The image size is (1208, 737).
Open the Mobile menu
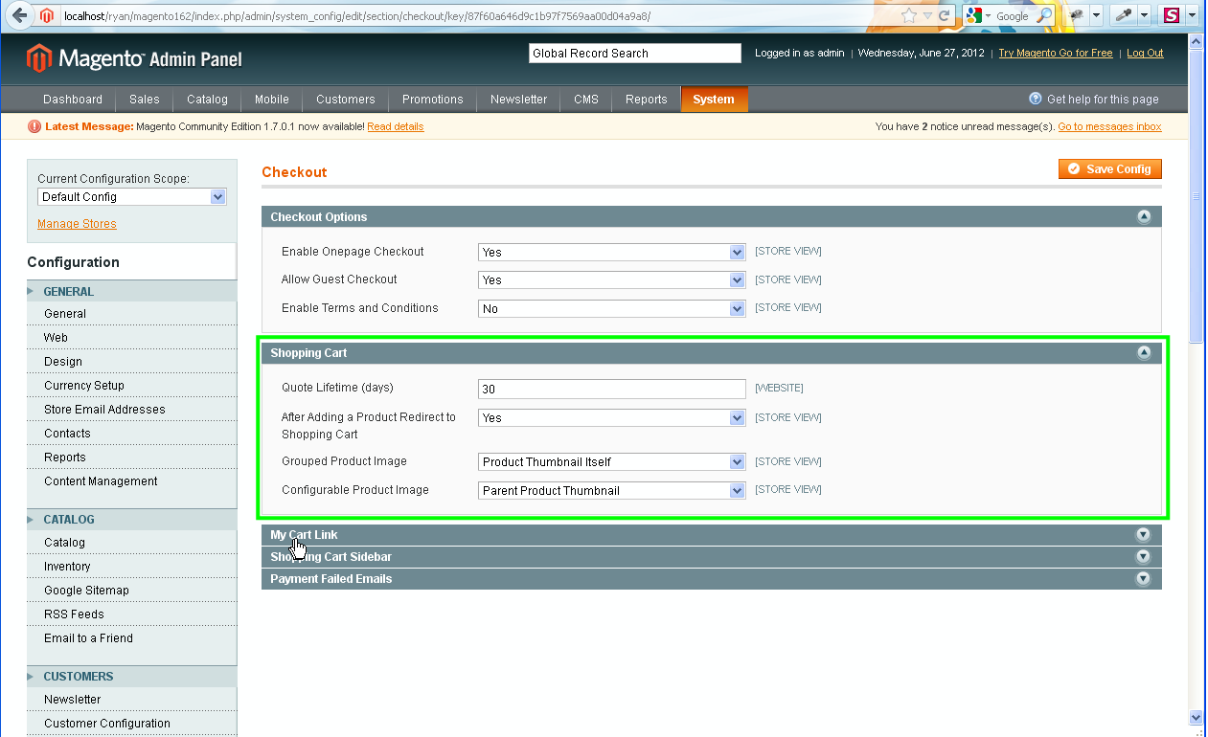[x=272, y=100]
